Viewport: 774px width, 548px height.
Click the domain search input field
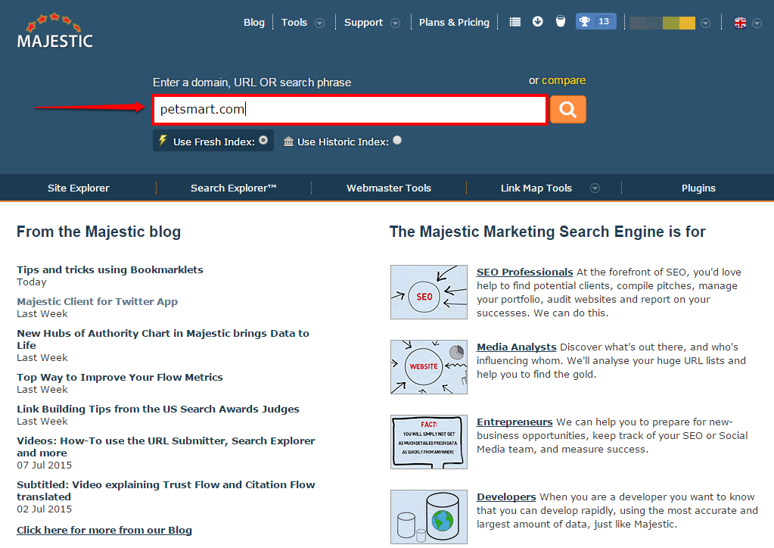(350, 110)
